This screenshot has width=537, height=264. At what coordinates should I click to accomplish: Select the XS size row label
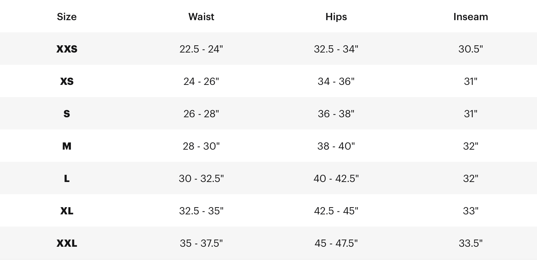[x=67, y=81]
